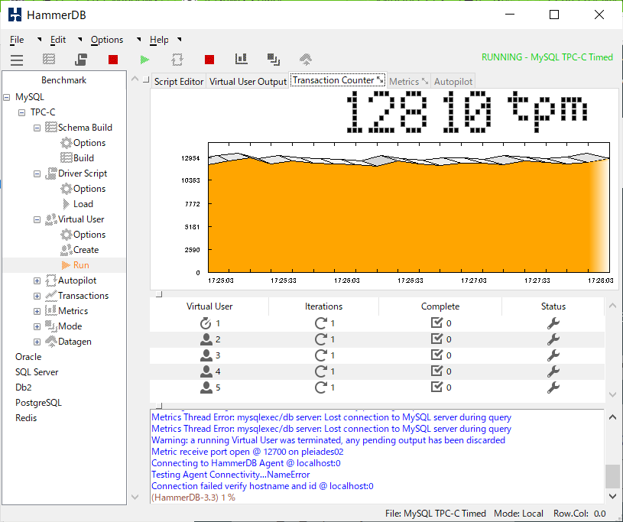This screenshot has width=623, height=522.
Task: Click the iterations icon for virtual user 3
Action: [x=320, y=355]
